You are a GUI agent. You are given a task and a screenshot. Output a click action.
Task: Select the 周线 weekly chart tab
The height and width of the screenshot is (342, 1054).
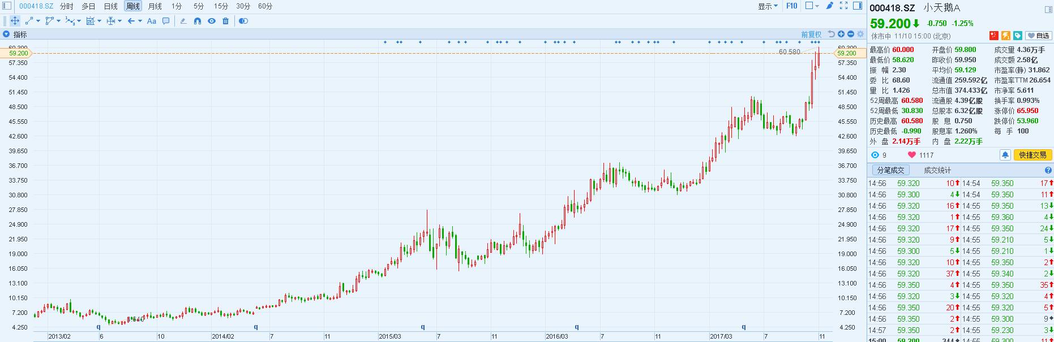[x=132, y=6]
